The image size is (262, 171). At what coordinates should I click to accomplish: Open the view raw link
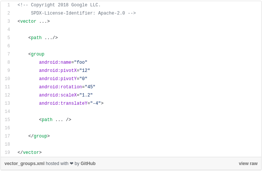point(248,164)
